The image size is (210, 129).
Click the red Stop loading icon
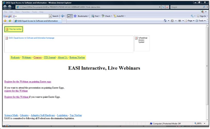point(167,7)
